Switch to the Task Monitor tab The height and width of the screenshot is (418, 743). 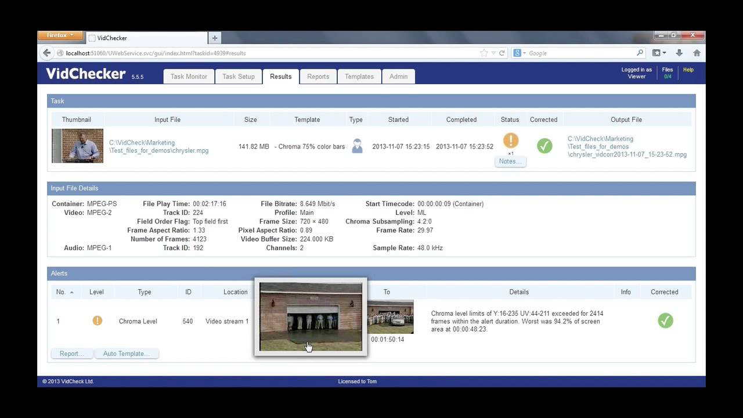tap(189, 77)
